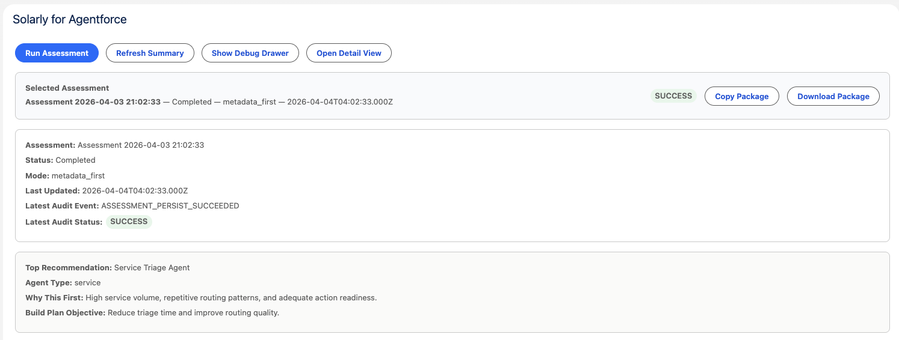The width and height of the screenshot is (899, 340).
Task: Click 'Top Recommendation: Service Triage Agent' line
Action: [x=108, y=267]
